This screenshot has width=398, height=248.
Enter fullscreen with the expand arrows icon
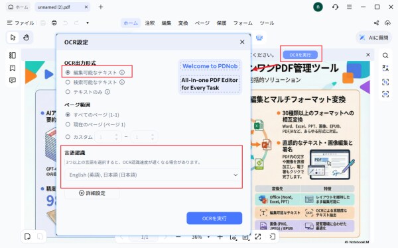click(258, 237)
